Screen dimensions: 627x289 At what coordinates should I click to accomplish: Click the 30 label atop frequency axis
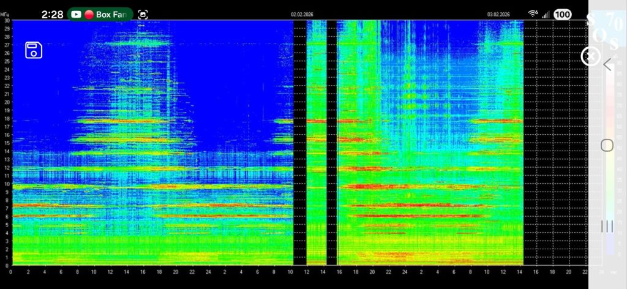click(x=6, y=20)
